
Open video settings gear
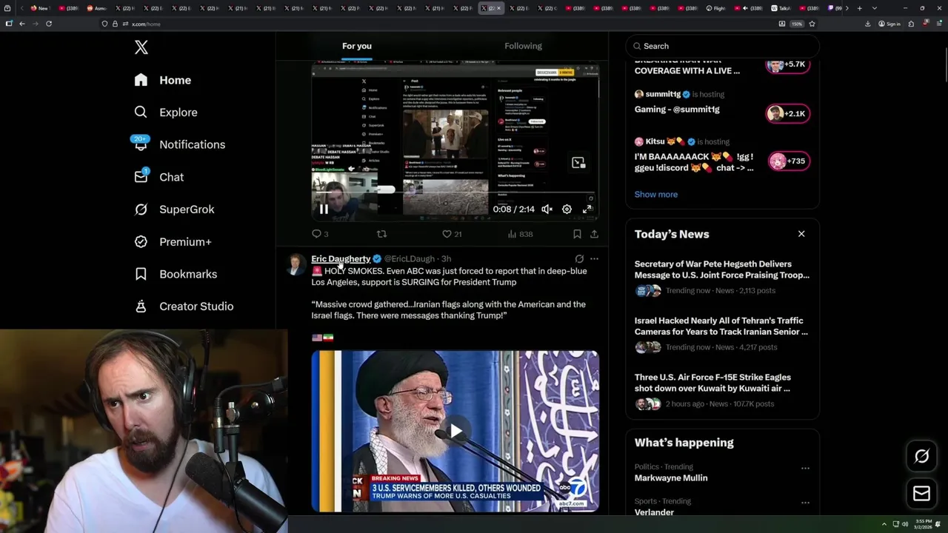567,209
